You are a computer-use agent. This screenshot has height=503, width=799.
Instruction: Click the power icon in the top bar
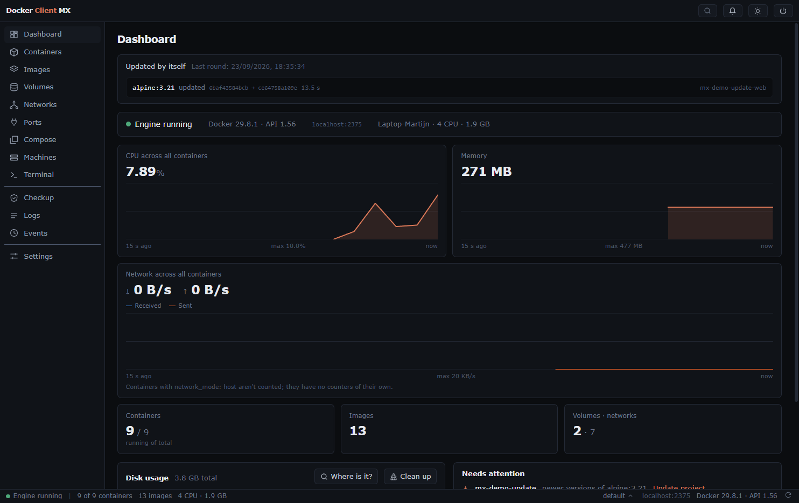coord(783,11)
